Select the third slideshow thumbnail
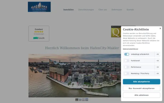 click(x=83, y=99)
